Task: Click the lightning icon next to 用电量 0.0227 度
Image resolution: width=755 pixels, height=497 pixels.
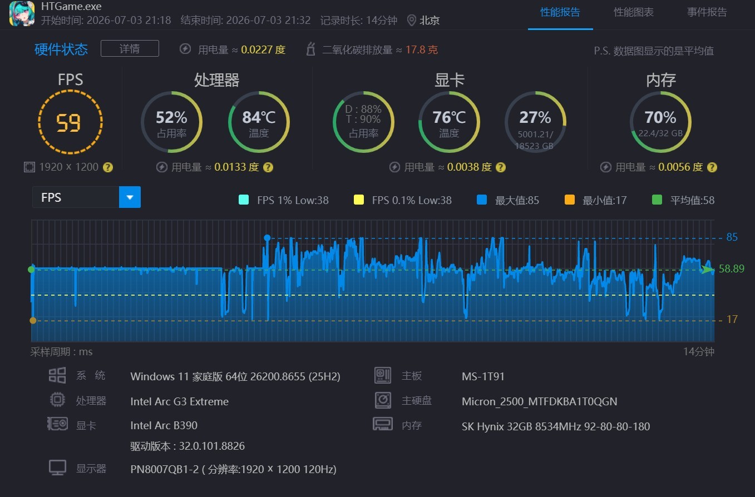Action: click(185, 49)
